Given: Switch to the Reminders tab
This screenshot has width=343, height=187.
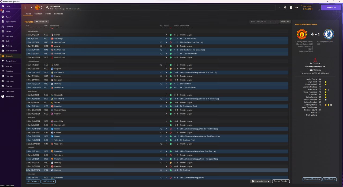Looking at the screenshot, I should (58, 14).
